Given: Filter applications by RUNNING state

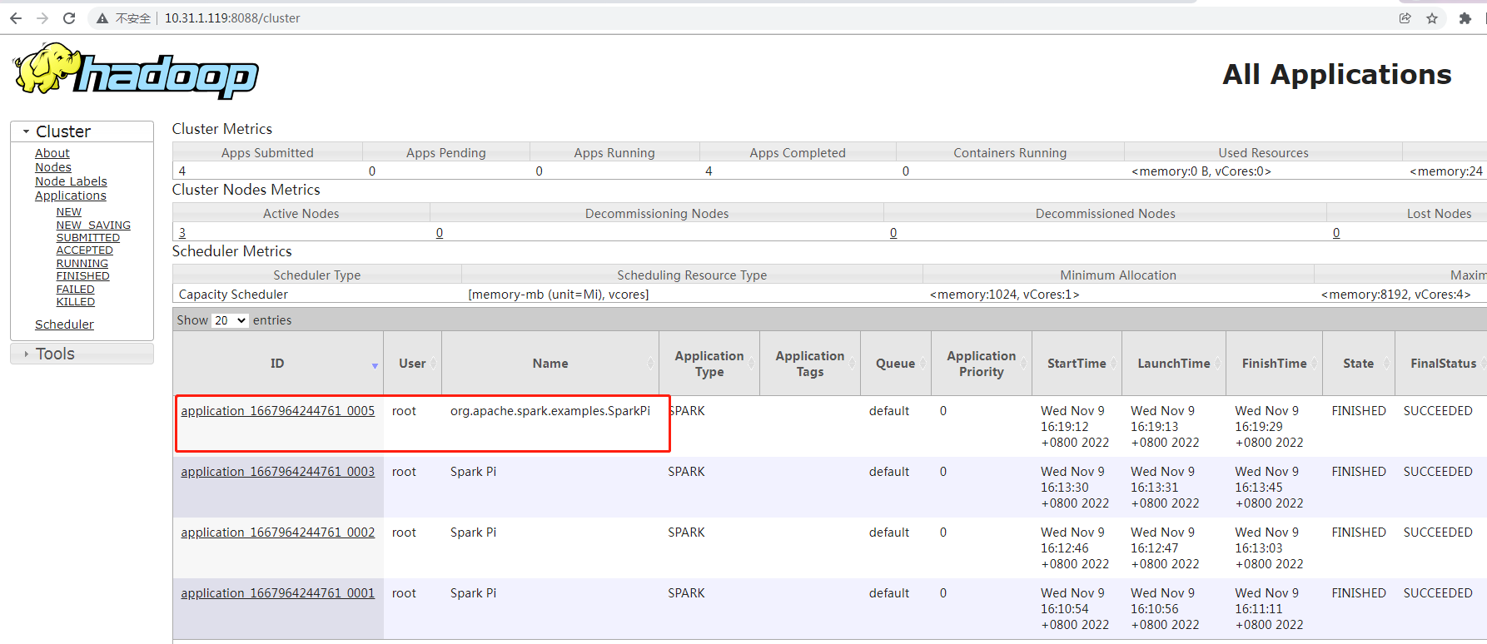Looking at the screenshot, I should [x=82, y=264].
